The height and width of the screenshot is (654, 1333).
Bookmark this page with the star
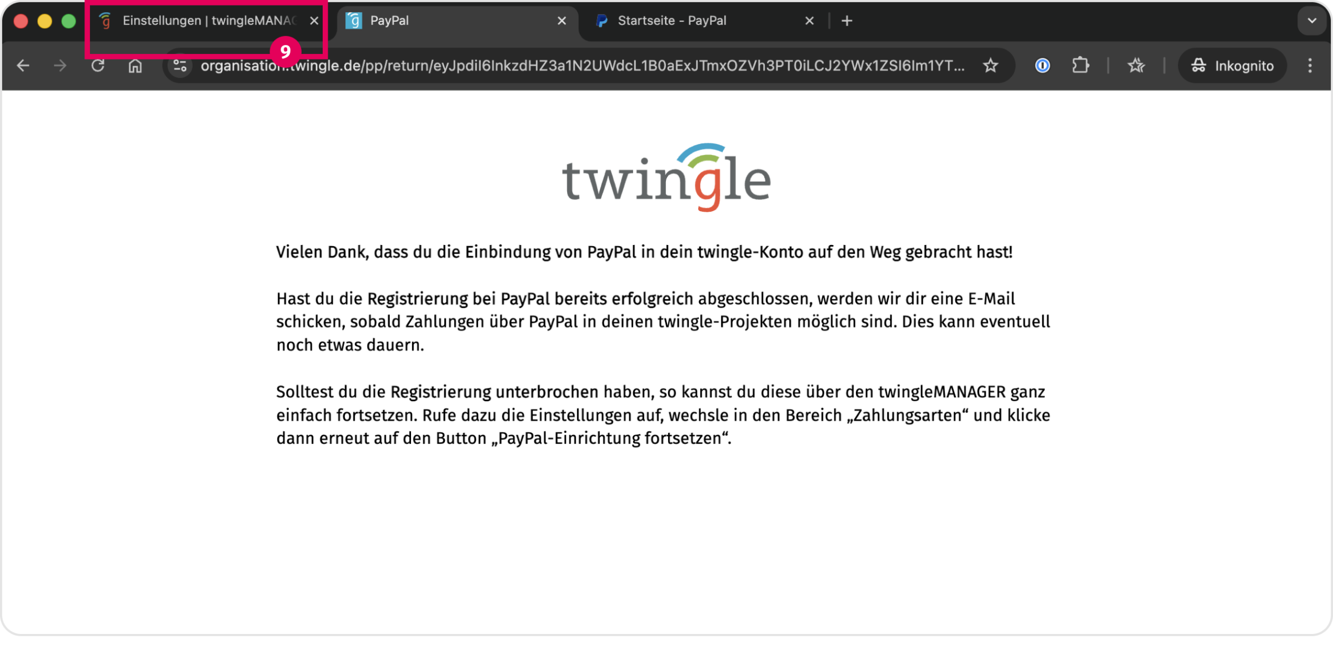[990, 66]
